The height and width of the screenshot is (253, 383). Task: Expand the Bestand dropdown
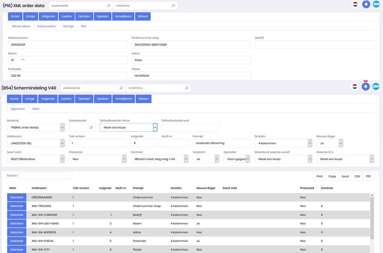click(62, 127)
